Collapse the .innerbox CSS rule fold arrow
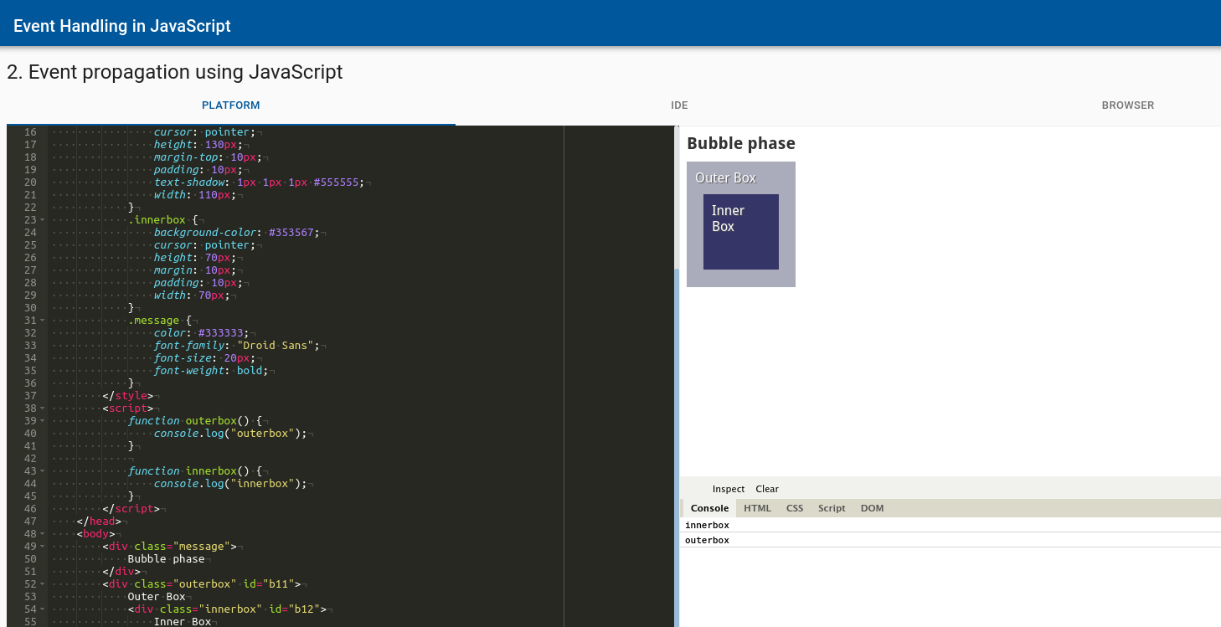This screenshot has height=627, width=1221. (x=43, y=220)
